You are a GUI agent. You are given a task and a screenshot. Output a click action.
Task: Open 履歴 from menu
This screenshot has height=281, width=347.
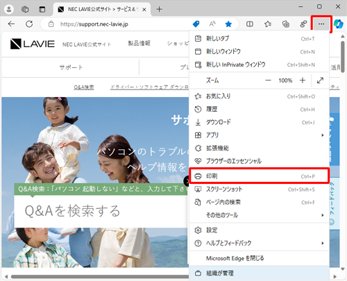pyautogui.click(x=259, y=109)
